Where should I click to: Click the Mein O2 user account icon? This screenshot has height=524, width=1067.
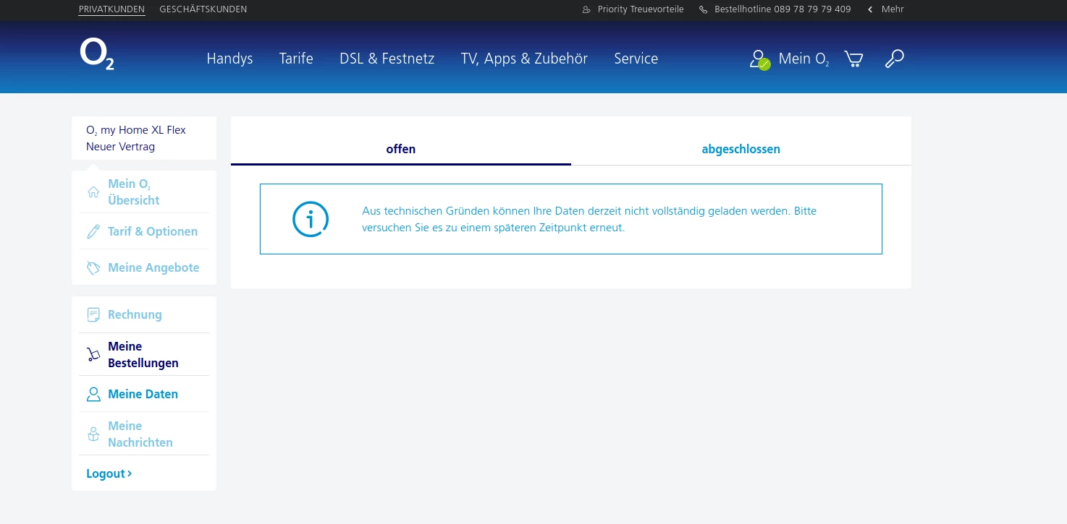759,59
